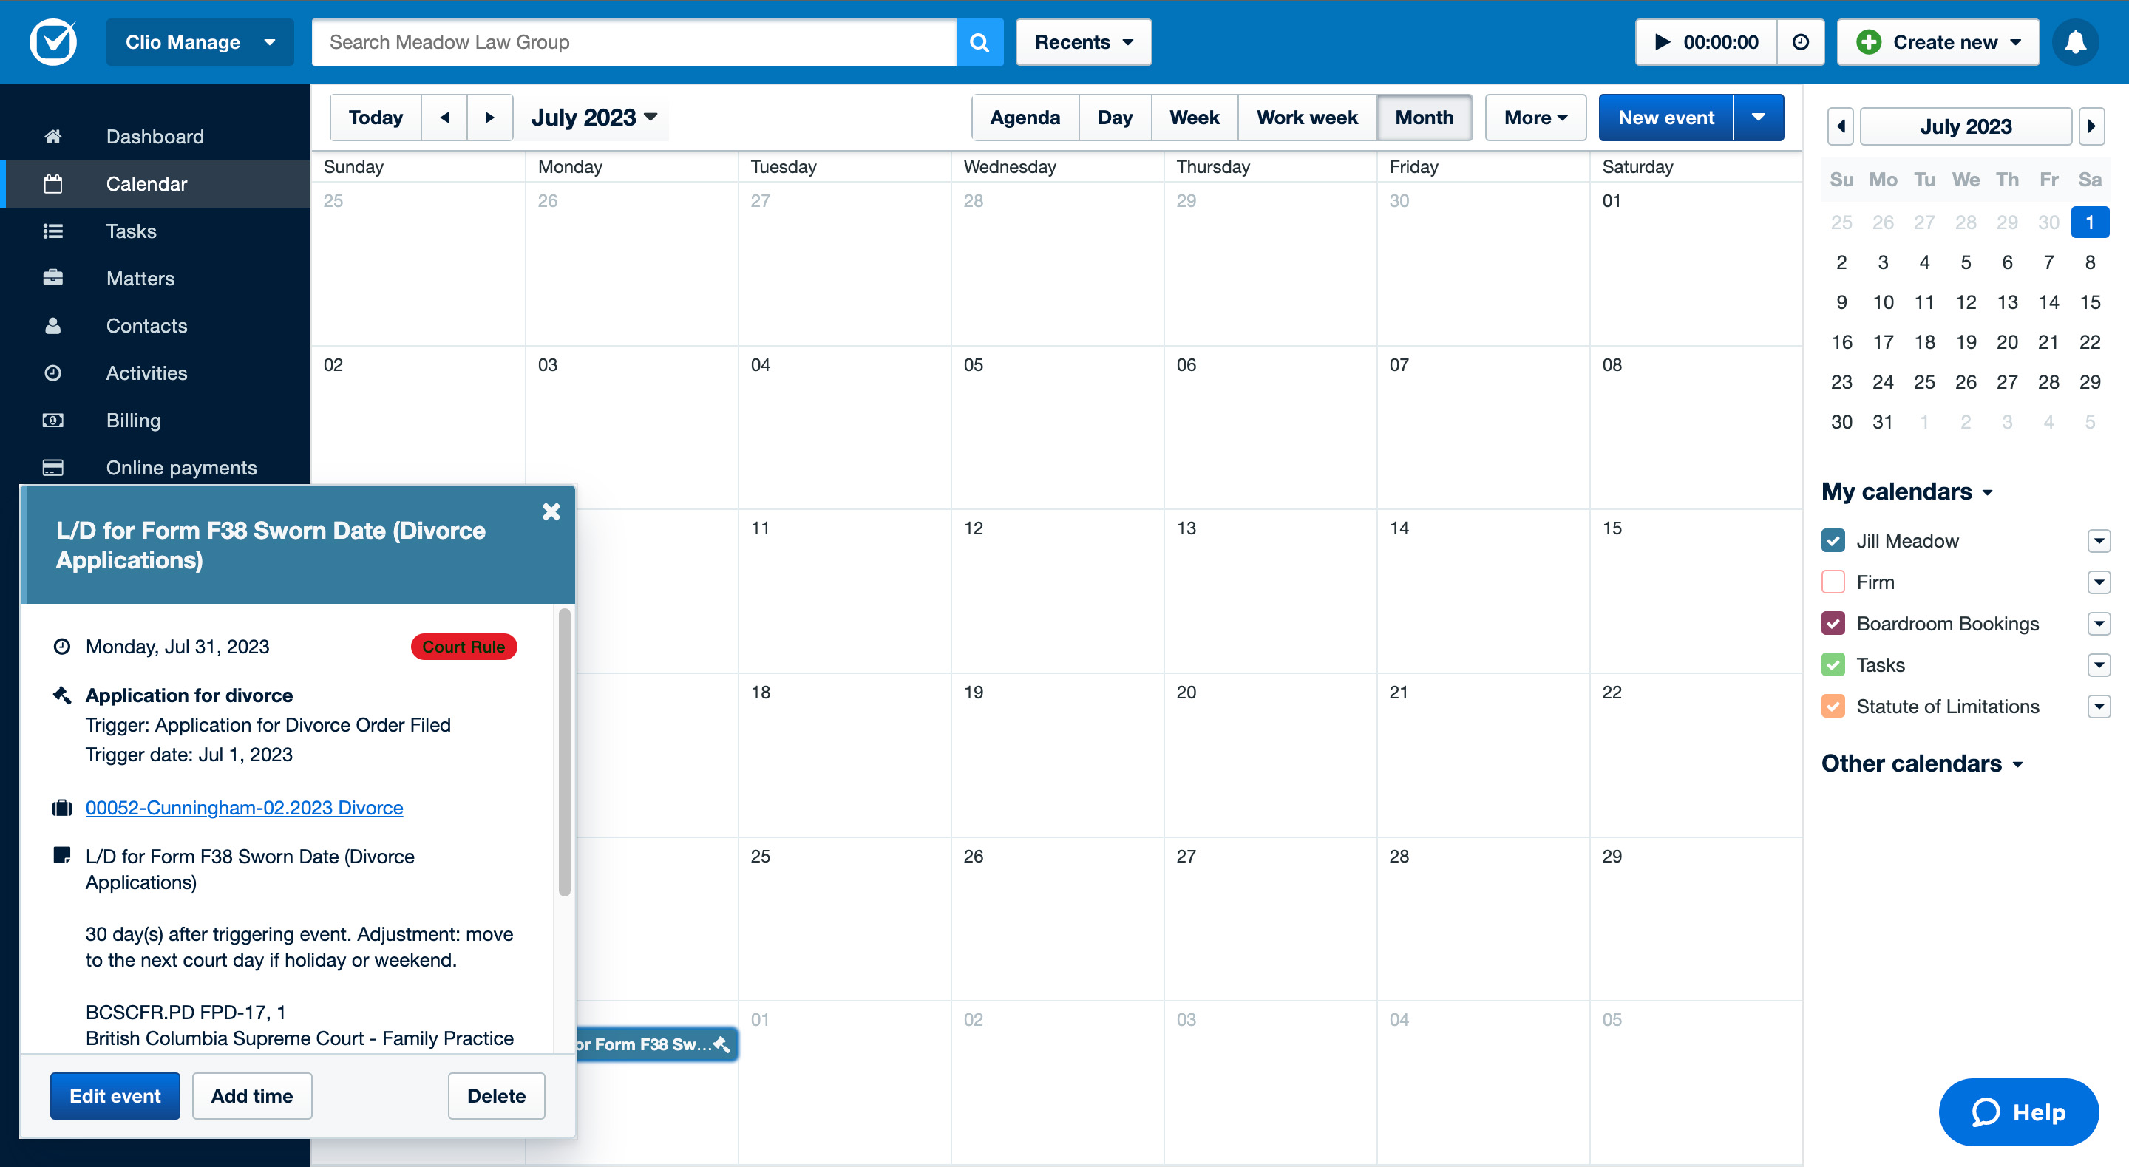The image size is (2129, 1167).
Task: Go to next month arrow in toolbar
Action: (489, 118)
